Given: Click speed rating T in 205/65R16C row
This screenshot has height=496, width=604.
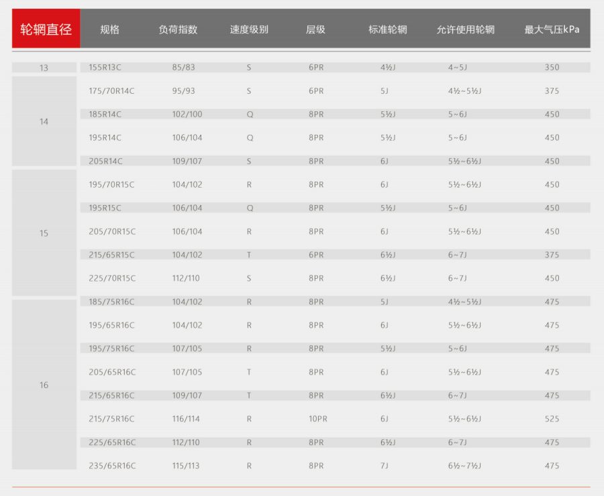Looking at the screenshot, I should click(x=249, y=372).
